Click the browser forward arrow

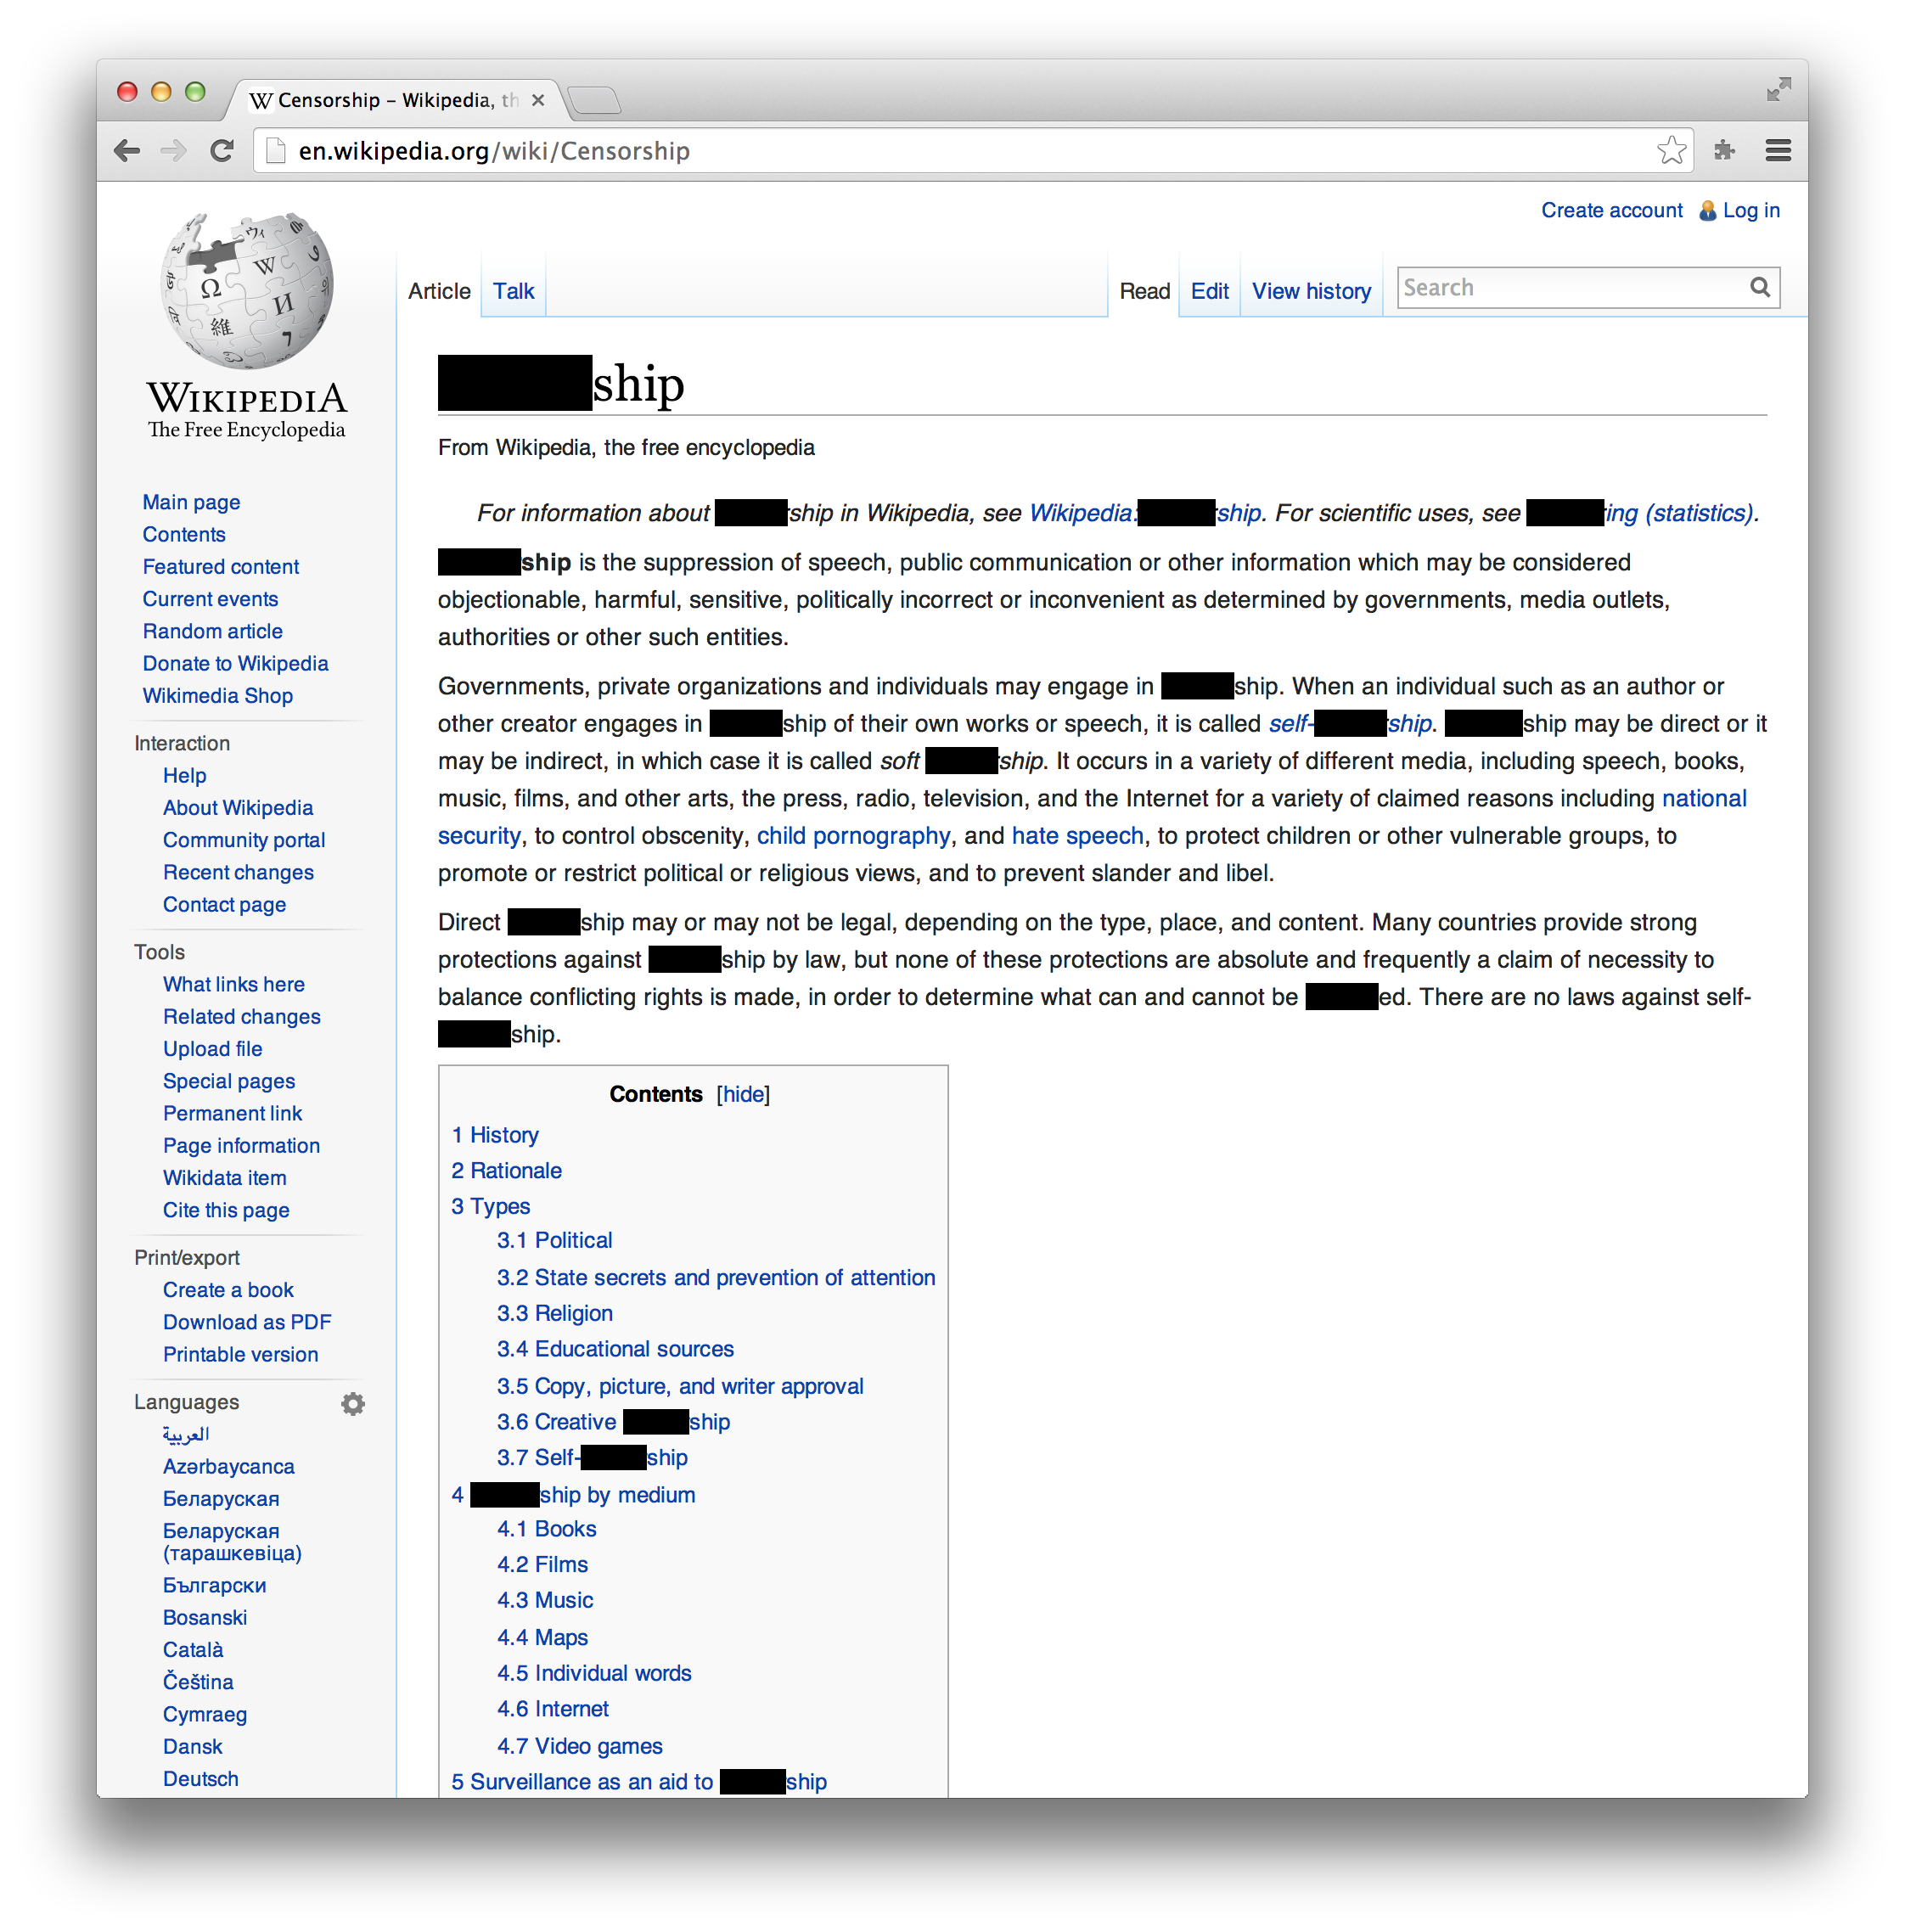click(174, 151)
